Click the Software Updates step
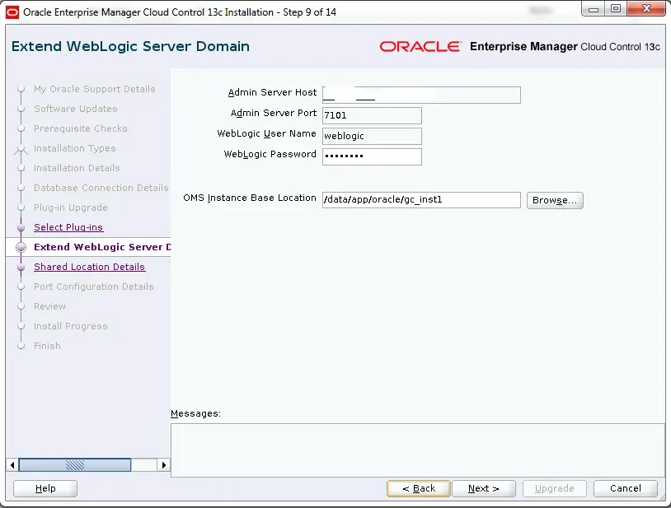This screenshot has height=508, width=671. 76,109
